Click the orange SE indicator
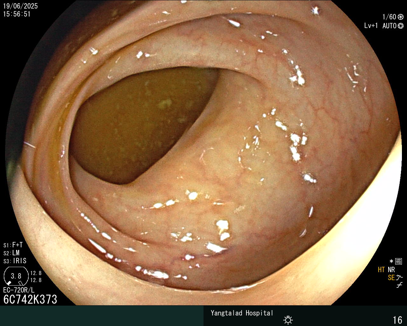407x326 pixels. coord(391,278)
